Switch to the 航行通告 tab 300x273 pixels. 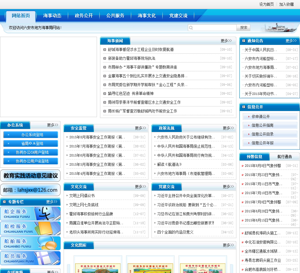tap(285, 157)
